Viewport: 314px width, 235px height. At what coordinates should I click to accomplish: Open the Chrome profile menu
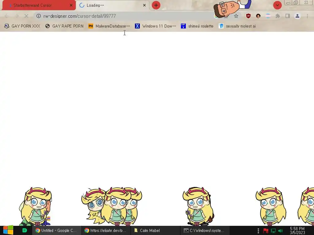[x=297, y=16]
